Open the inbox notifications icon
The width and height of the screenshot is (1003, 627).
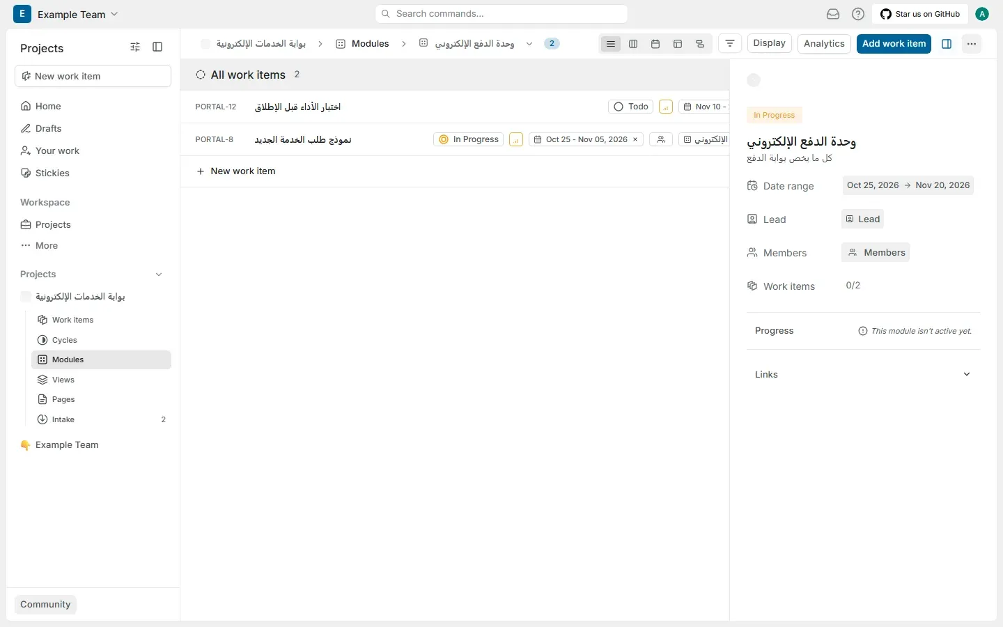[x=833, y=14]
